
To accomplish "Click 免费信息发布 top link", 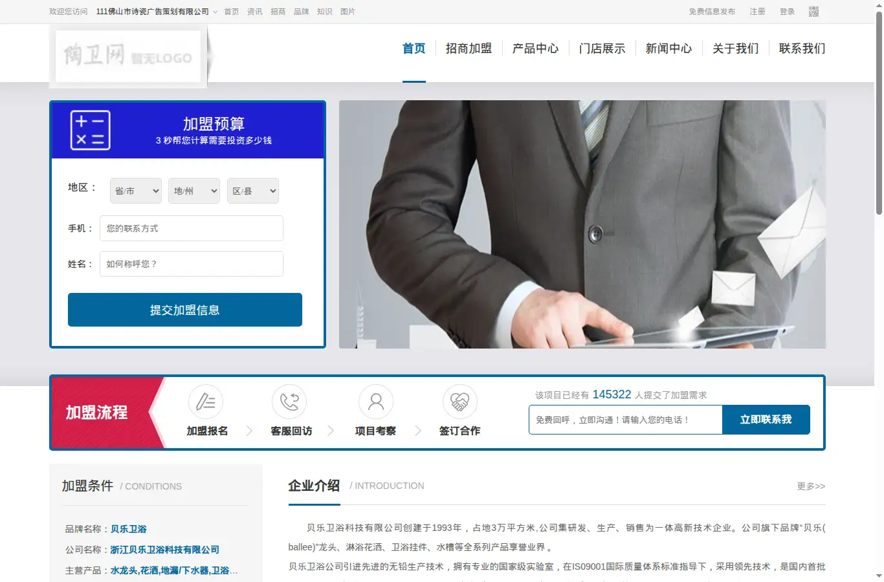I will pyautogui.click(x=712, y=12).
